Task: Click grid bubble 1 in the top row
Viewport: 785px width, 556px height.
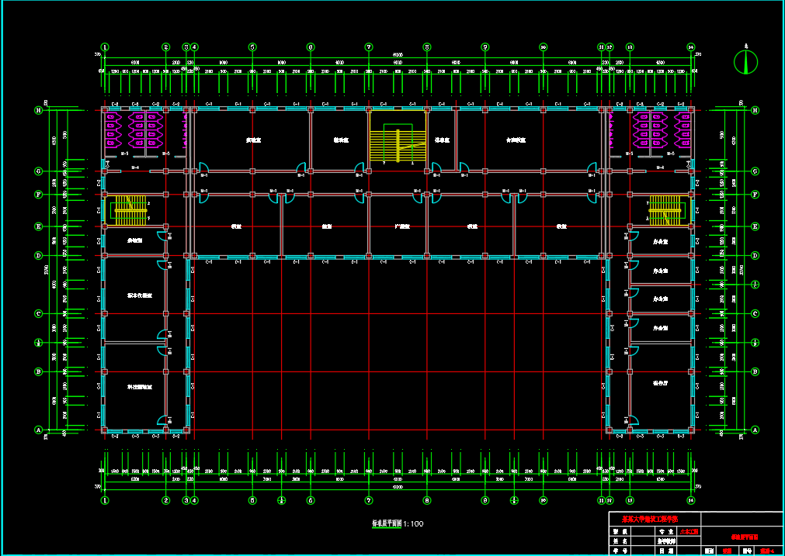Action: 105,47
